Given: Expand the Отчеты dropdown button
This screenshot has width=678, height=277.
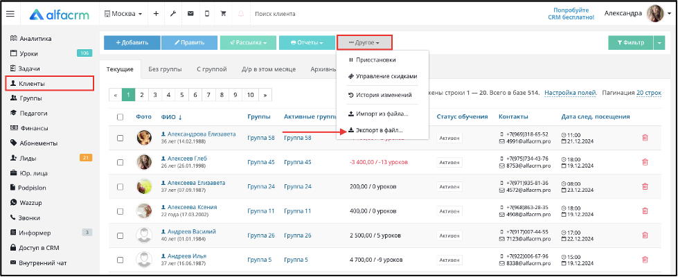Looking at the screenshot, I should point(307,43).
